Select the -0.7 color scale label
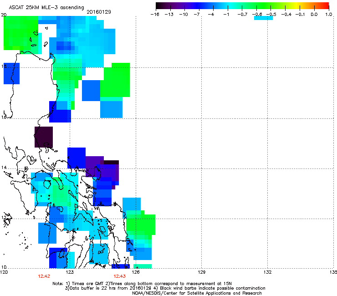337x296 pixels. click(242, 15)
